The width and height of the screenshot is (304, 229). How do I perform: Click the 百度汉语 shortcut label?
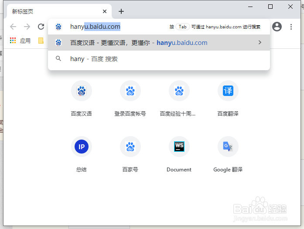point(81,113)
